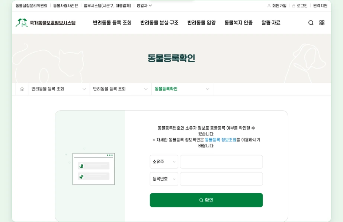Open 업무시스템(시군구, 대행업체) link
This screenshot has width=343, height=222.
[x=107, y=6]
